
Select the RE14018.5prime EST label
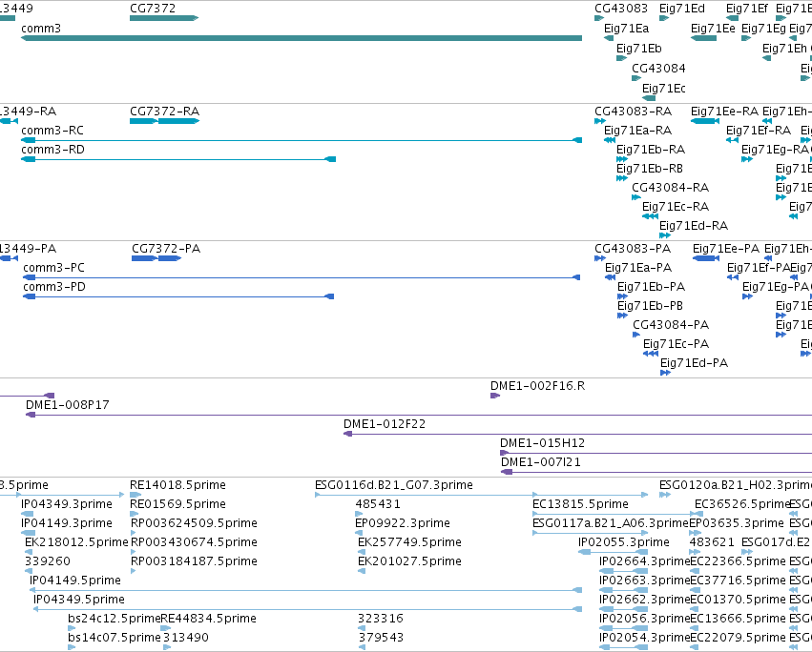tap(177, 485)
